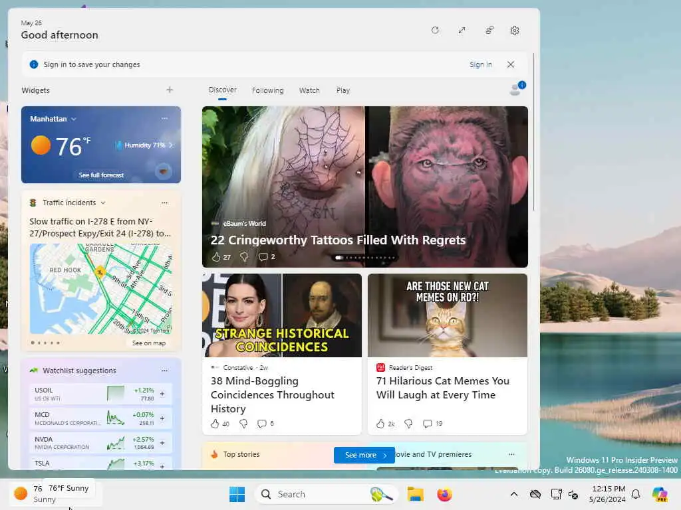Add NVDA to watchlist

click(162, 443)
